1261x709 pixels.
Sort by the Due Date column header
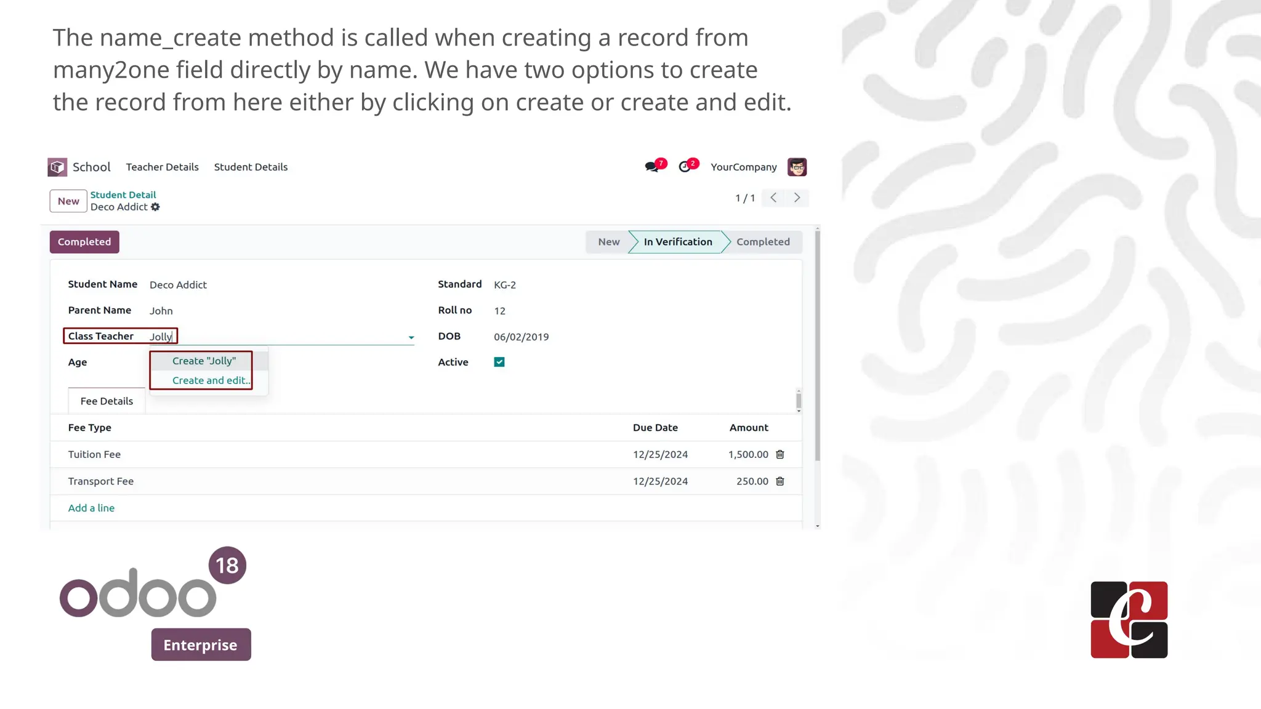(x=655, y=428)
